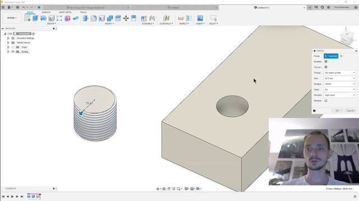
Task: Select the Insert Image tool icon
Action: click(200, 18)
